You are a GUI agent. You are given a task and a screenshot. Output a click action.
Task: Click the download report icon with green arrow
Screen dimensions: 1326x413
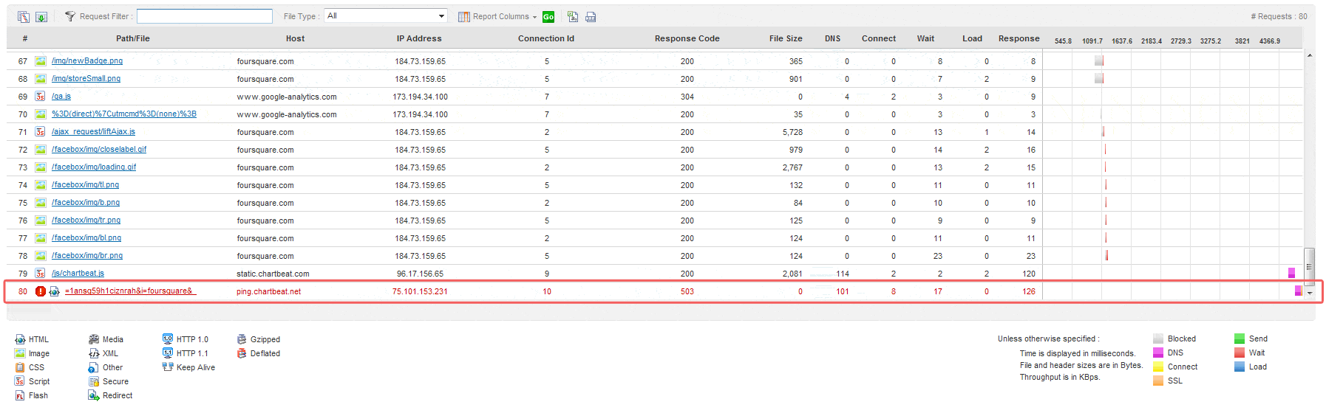pos(41,16)
